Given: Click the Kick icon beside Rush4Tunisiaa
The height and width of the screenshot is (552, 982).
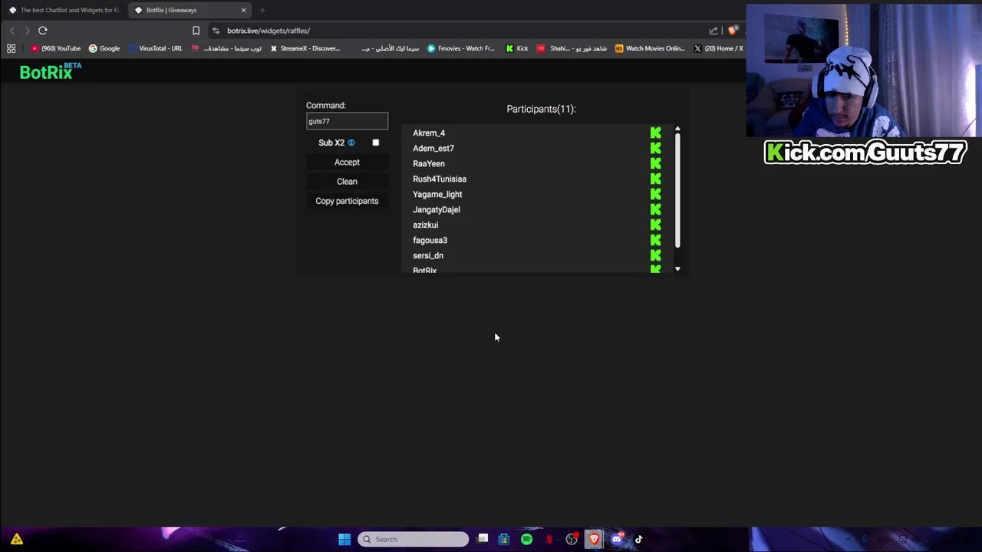Looking at the screenshot, I should point(655,179).
